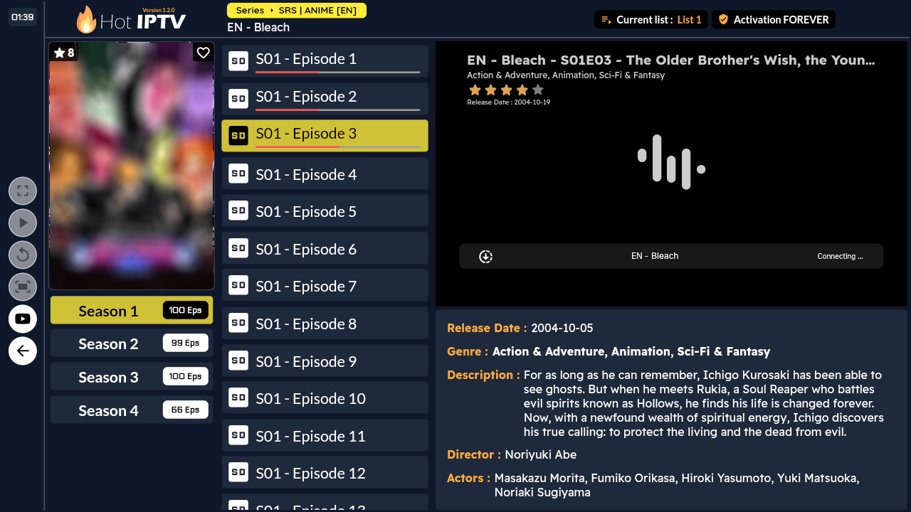
Task: Select the highlighted S01 - Episode 3
Action: tap(325, 135)
